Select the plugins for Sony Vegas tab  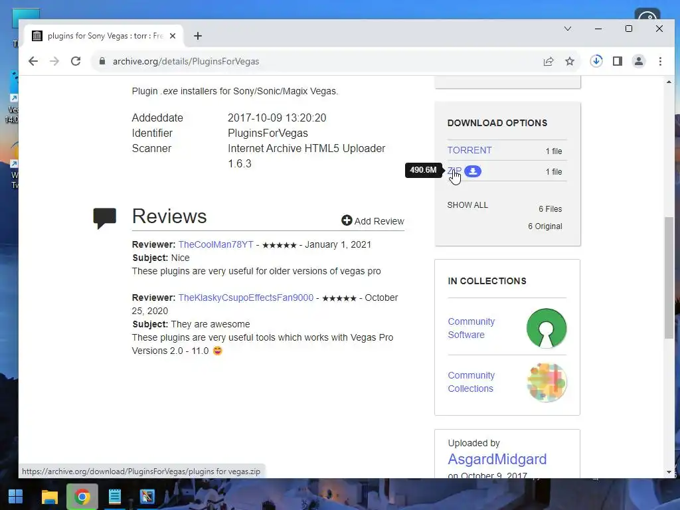[103, 36]
